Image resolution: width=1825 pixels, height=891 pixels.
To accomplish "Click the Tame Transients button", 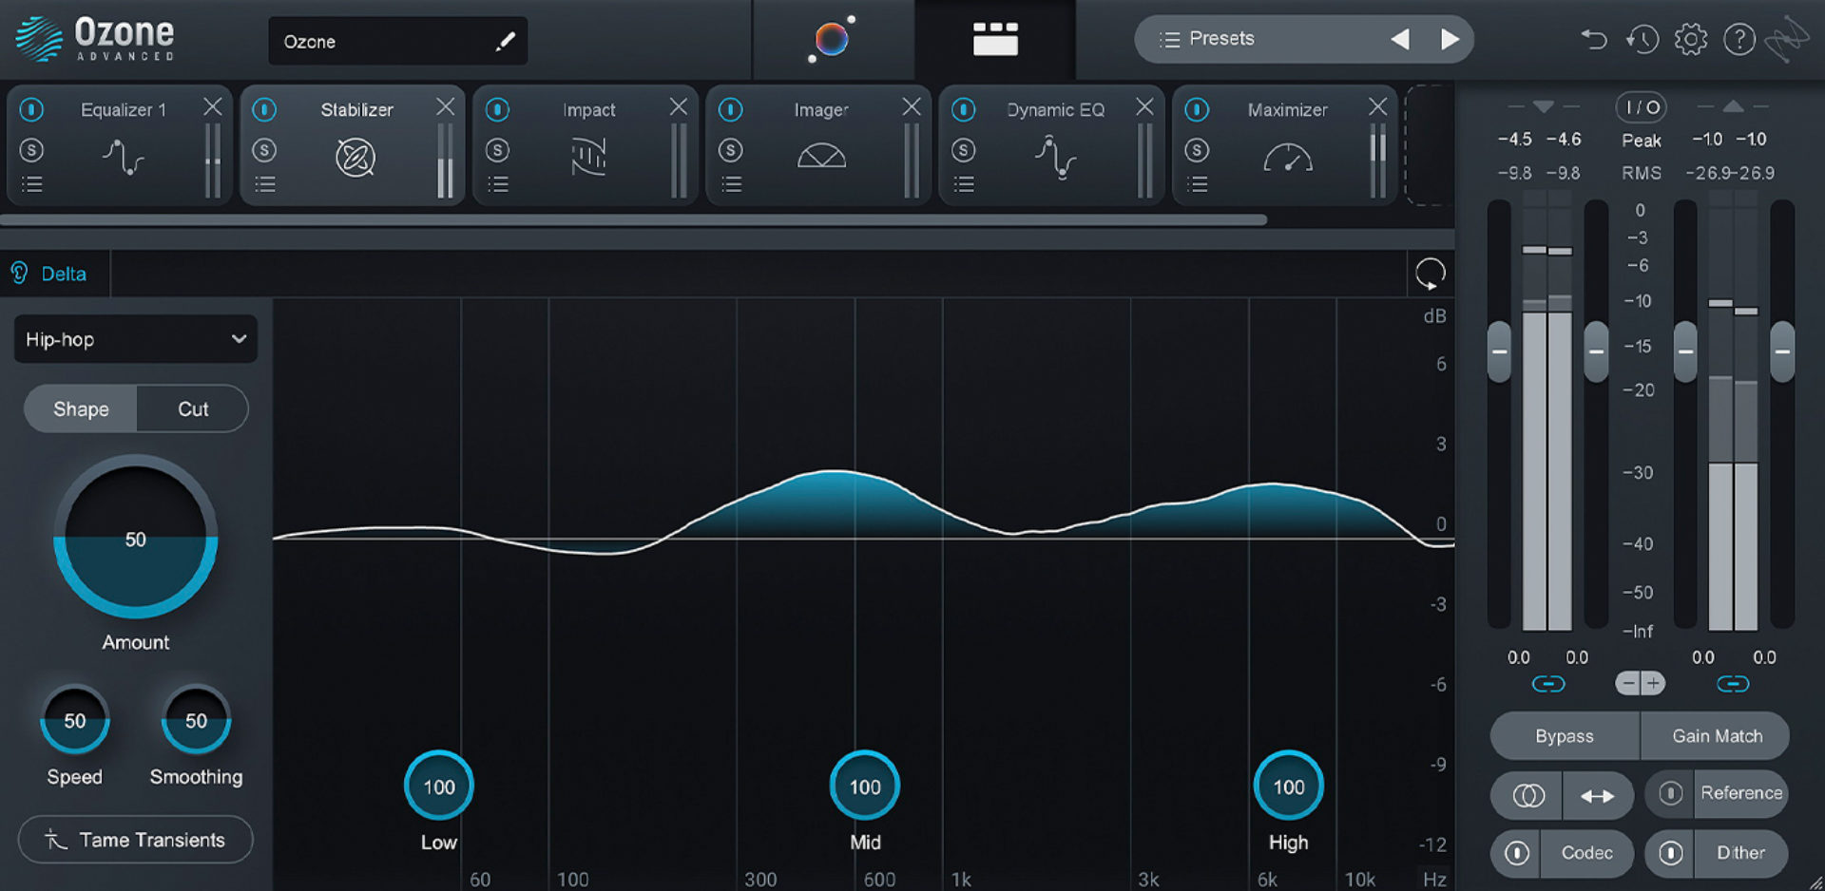I will [135, 840].
